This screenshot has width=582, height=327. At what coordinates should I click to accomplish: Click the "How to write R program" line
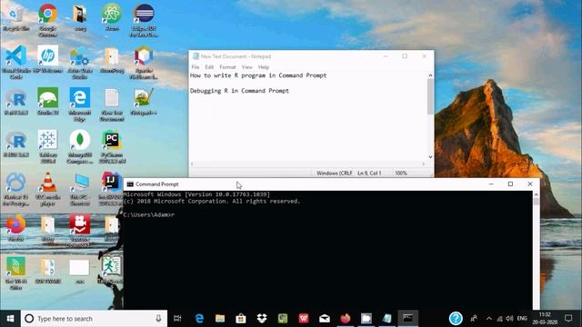(x=258, y=75)
